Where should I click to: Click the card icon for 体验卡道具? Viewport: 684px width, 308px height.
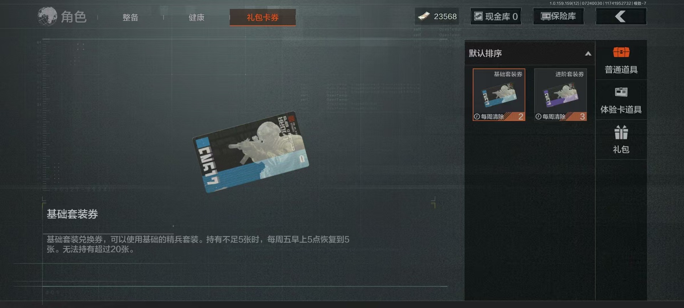pyautogui.click(x=621, y=92)
